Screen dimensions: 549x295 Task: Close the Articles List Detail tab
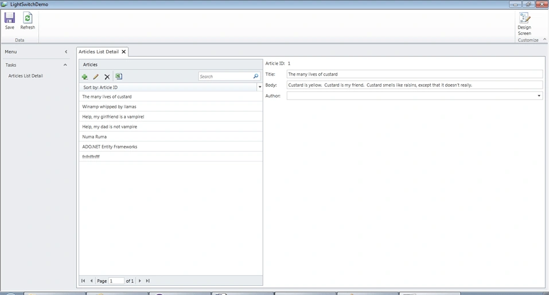point(123,52)
